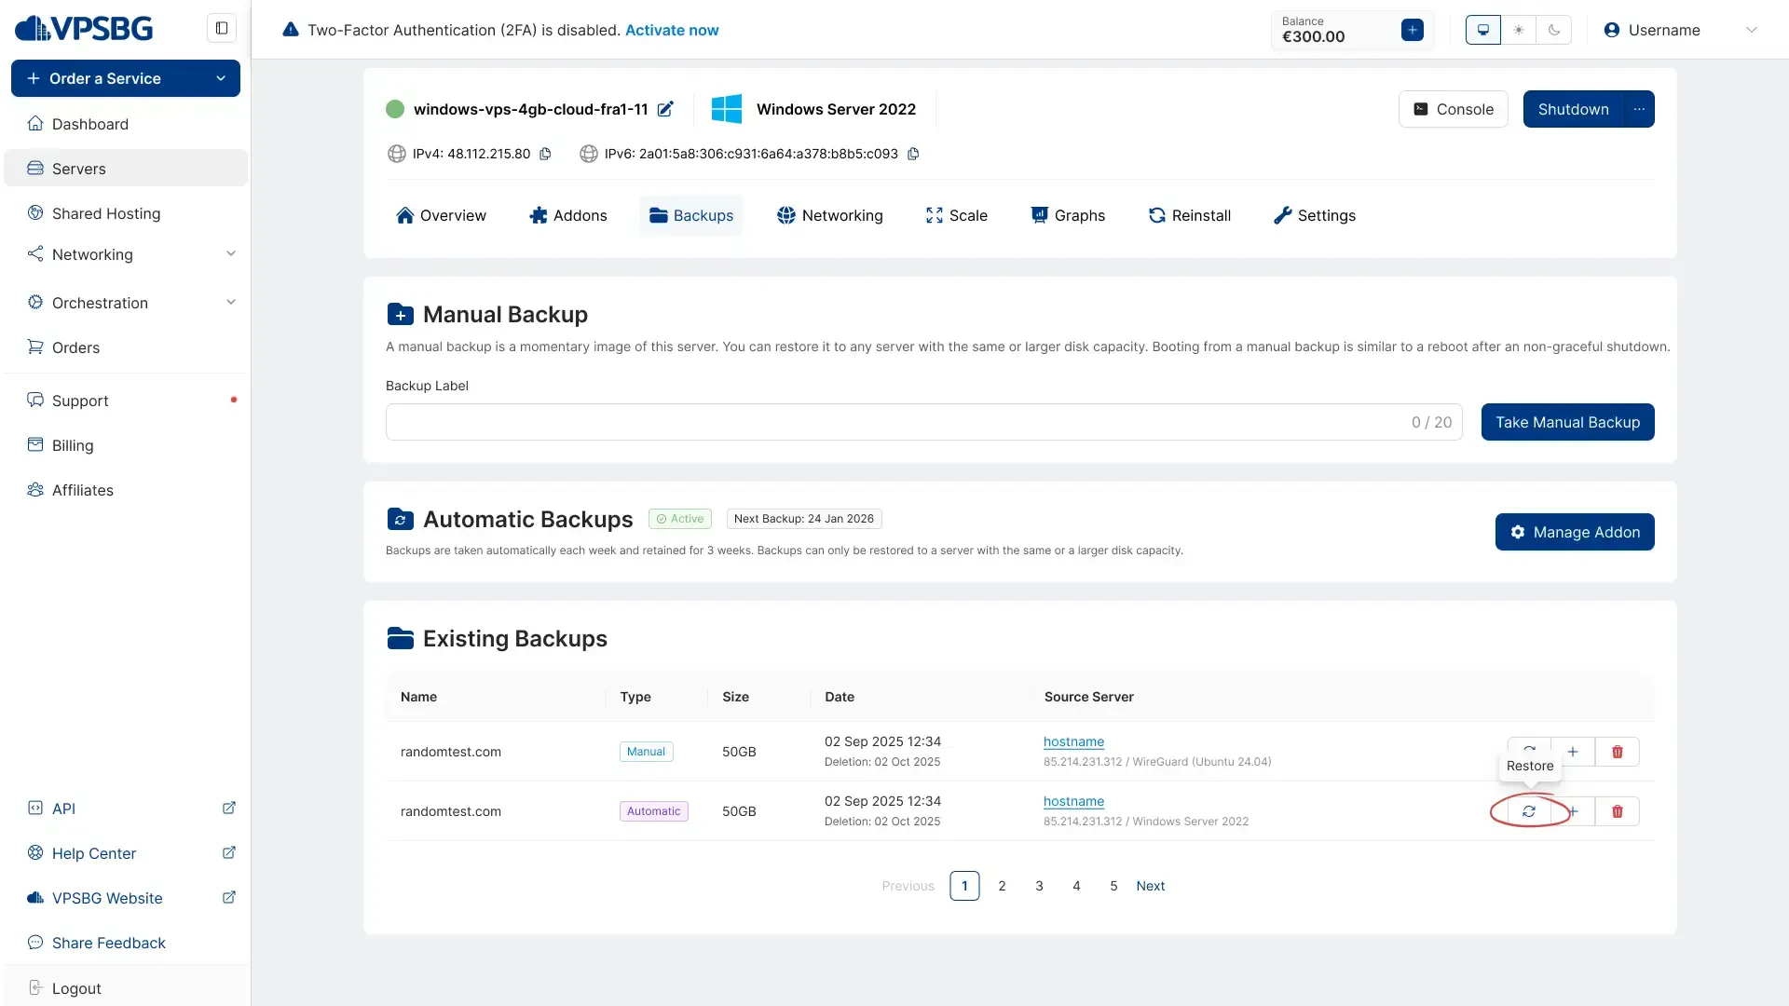Select system theme mode
Screen dimensions: 1789x1006
coord(1483,30)
